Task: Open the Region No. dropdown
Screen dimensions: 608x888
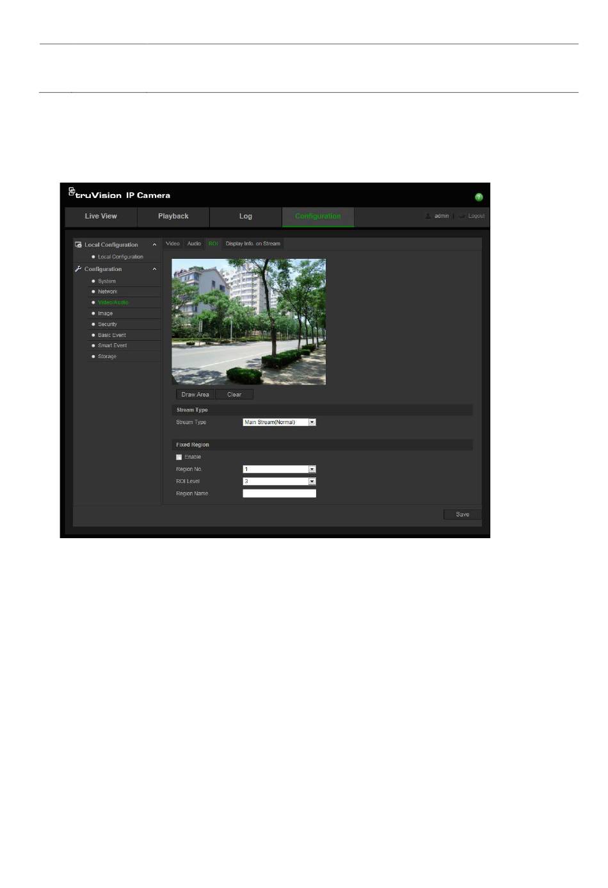Action: pyautogui.click(x=280, y=470)
